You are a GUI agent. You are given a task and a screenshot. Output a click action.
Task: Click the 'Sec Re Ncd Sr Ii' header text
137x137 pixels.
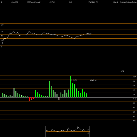[x=120, y=2]
